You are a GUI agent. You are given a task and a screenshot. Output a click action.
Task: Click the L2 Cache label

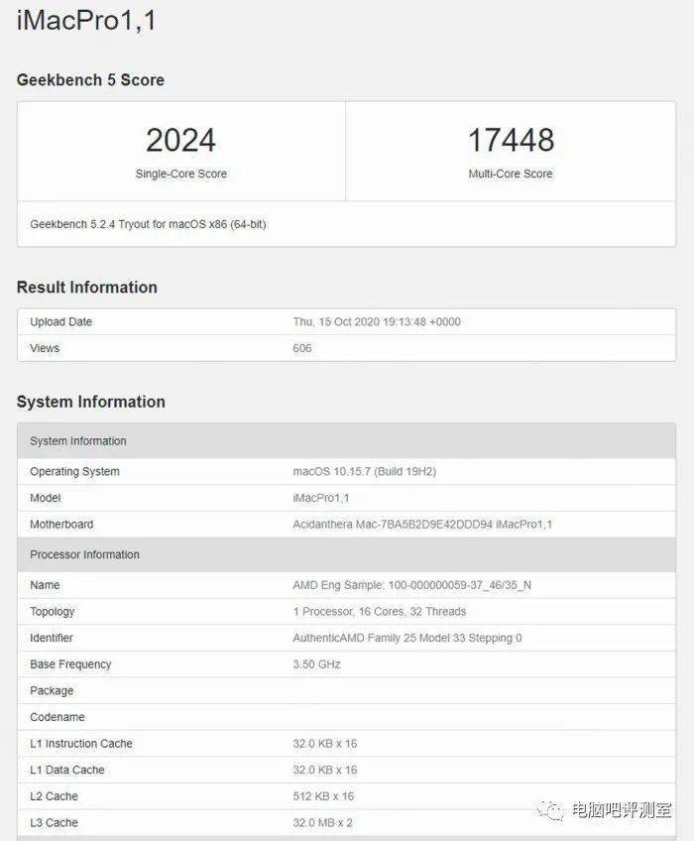tap(55, 796)
